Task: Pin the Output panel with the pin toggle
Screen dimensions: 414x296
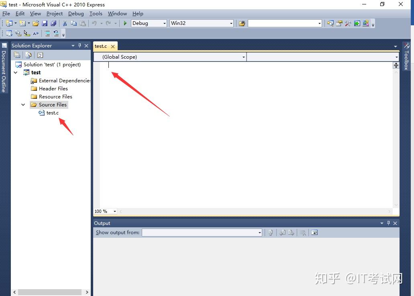Action: click(x=388, y=223)
